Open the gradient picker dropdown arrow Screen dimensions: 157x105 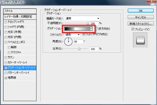click(91, 29)
